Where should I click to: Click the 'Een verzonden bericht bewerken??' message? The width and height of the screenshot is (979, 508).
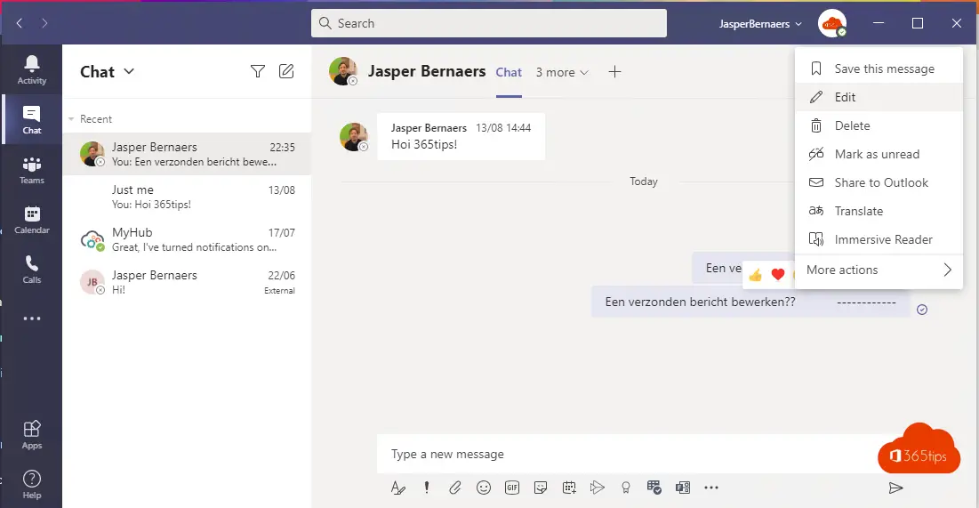point(750,302)
